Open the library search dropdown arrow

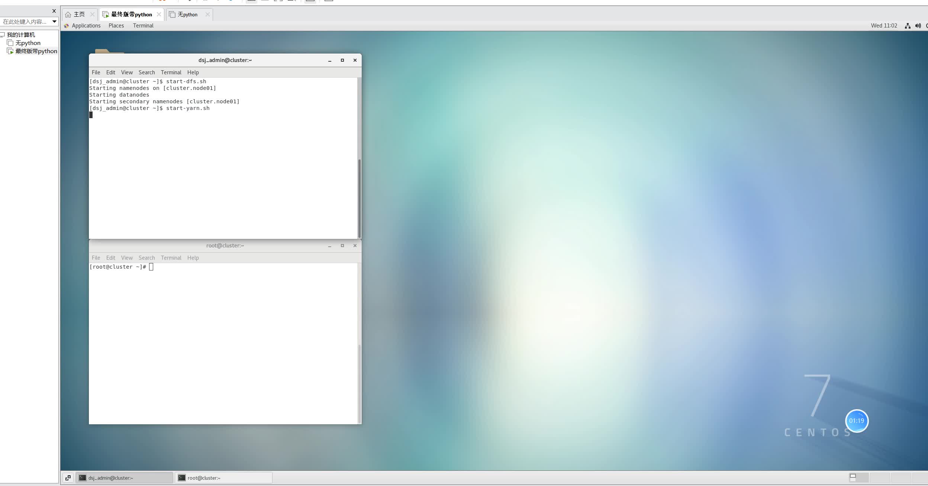click(54, 22)
